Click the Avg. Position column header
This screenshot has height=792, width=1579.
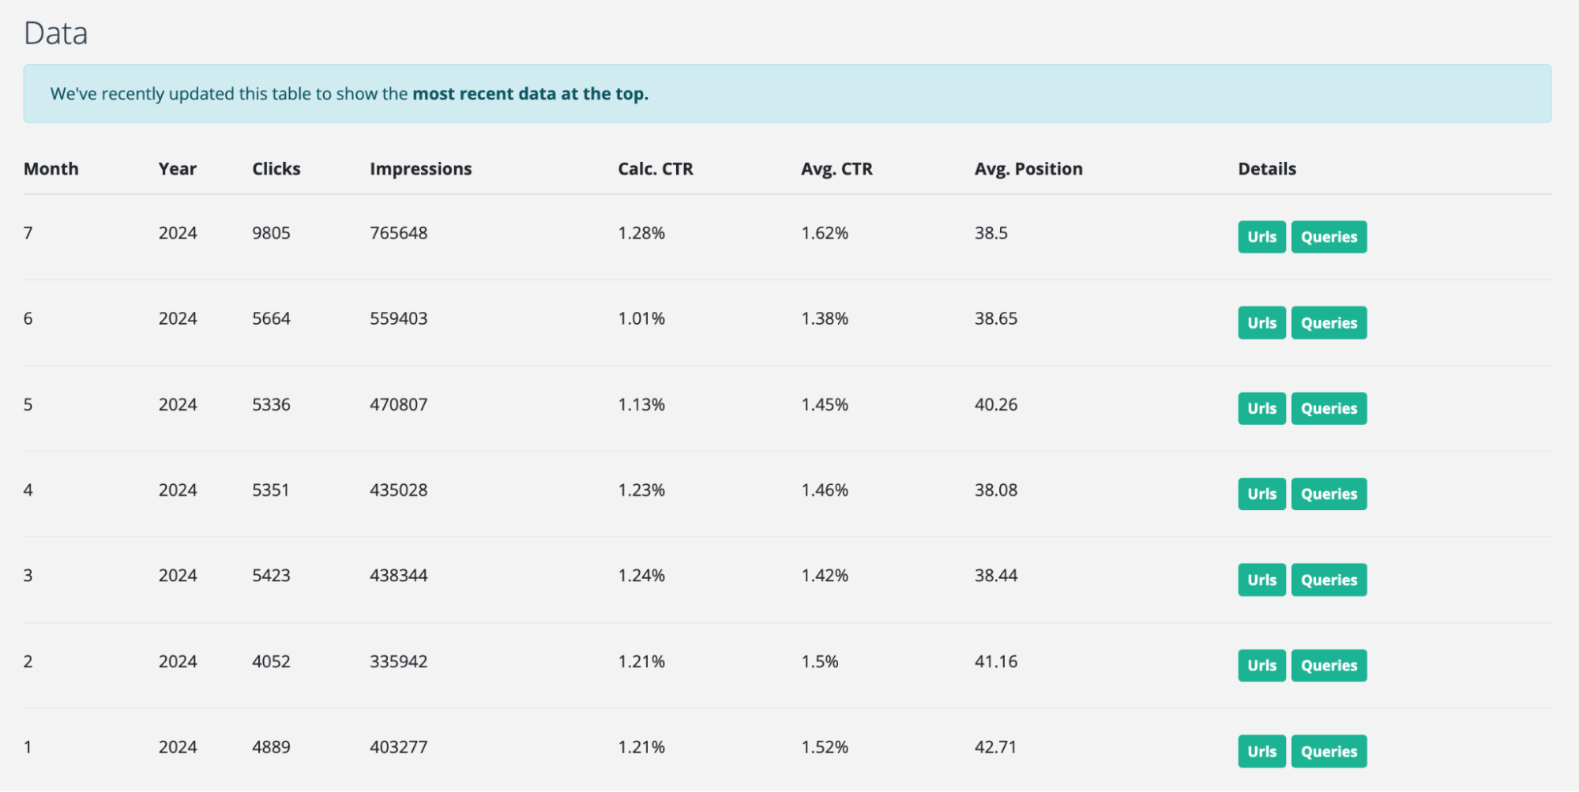[x=1028, y=169]
